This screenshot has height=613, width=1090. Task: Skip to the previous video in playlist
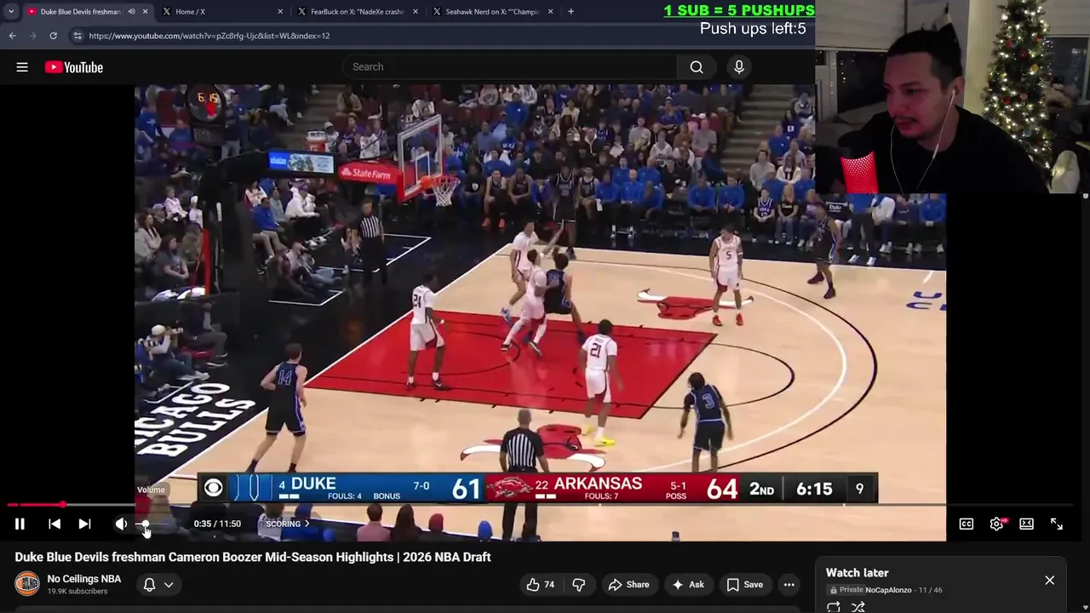click(54, 524)
